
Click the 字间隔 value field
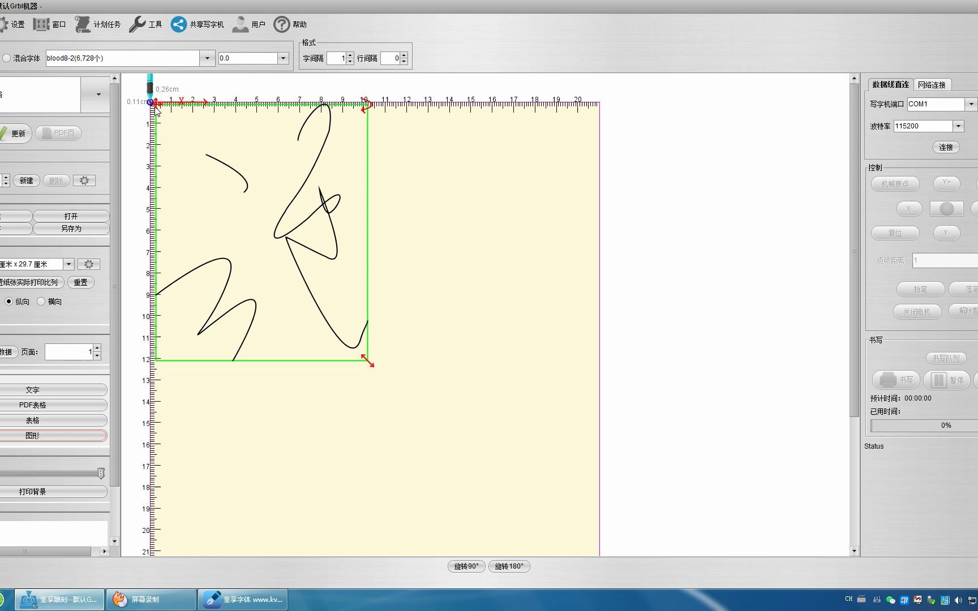click(337, 58)
